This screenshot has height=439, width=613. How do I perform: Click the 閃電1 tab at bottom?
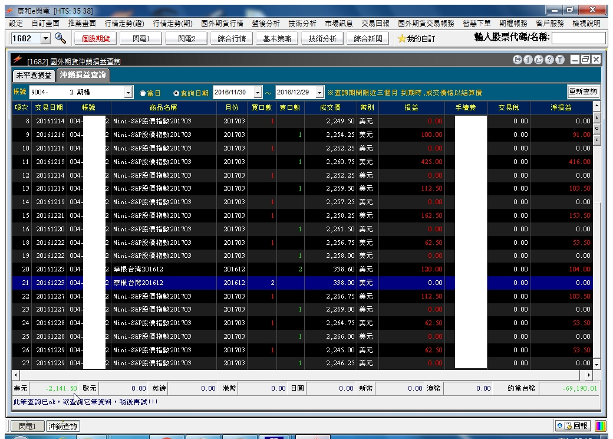(x=27, y=426)
